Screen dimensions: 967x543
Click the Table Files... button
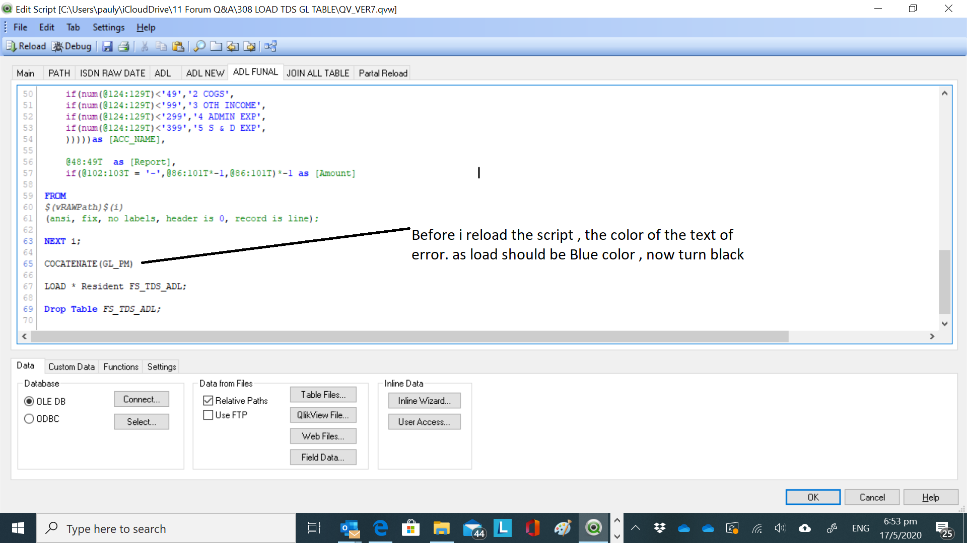coord(323,395)
